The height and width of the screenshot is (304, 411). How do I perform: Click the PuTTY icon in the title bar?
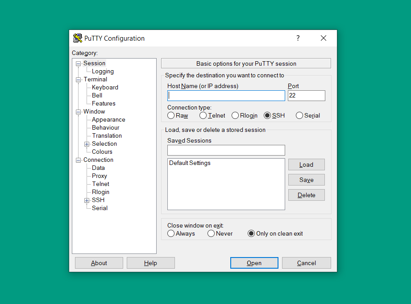click(77, 38)
